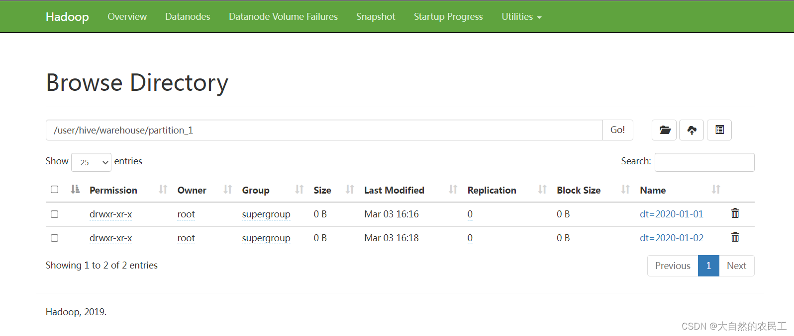
Task: Open the Overview tab
Action: pyautogui.click(x=127, y=16)
